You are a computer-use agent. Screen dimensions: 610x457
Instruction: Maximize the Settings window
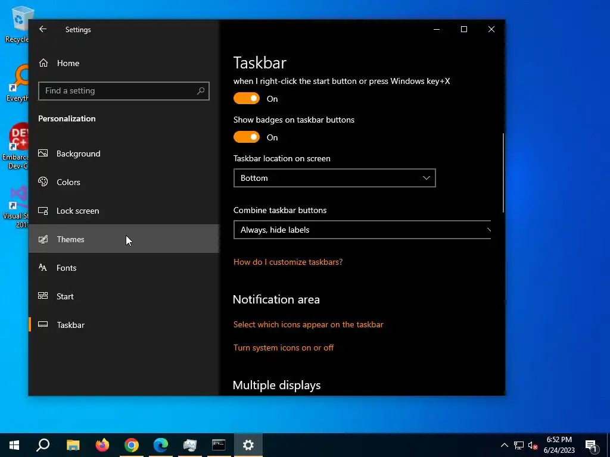tap(463, 29)
